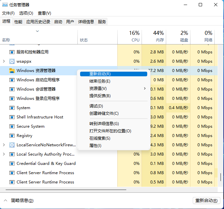This screenshot has height=209, width=224.
Task: Click the Local Security Authority Process icon
Action: coord(12,154)
